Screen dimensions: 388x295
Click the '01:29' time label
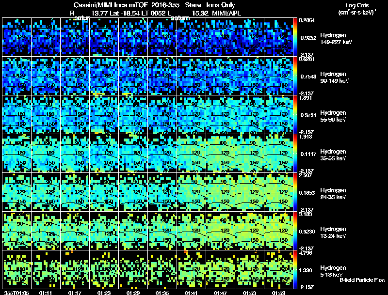(x=133, y=293)
